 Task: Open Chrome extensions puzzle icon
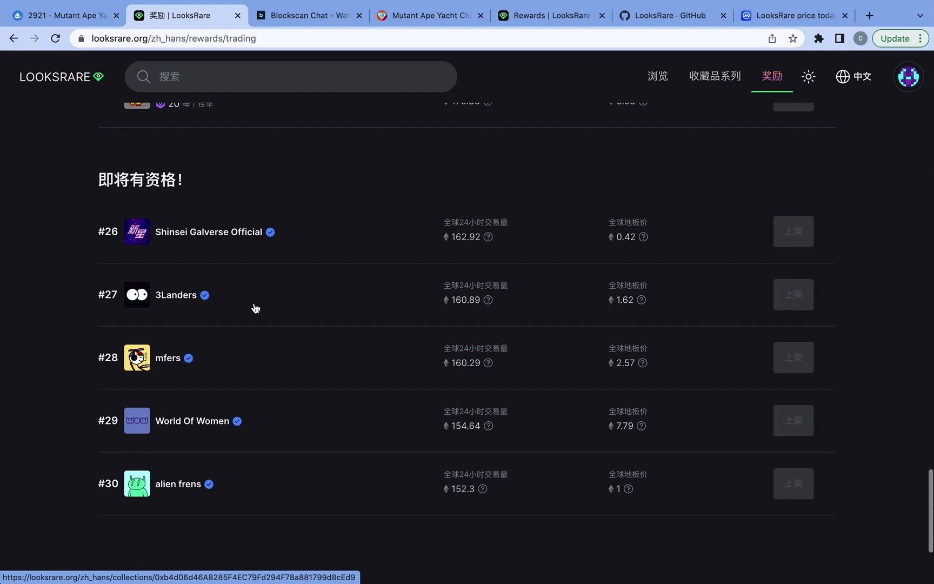pos(819,38)
